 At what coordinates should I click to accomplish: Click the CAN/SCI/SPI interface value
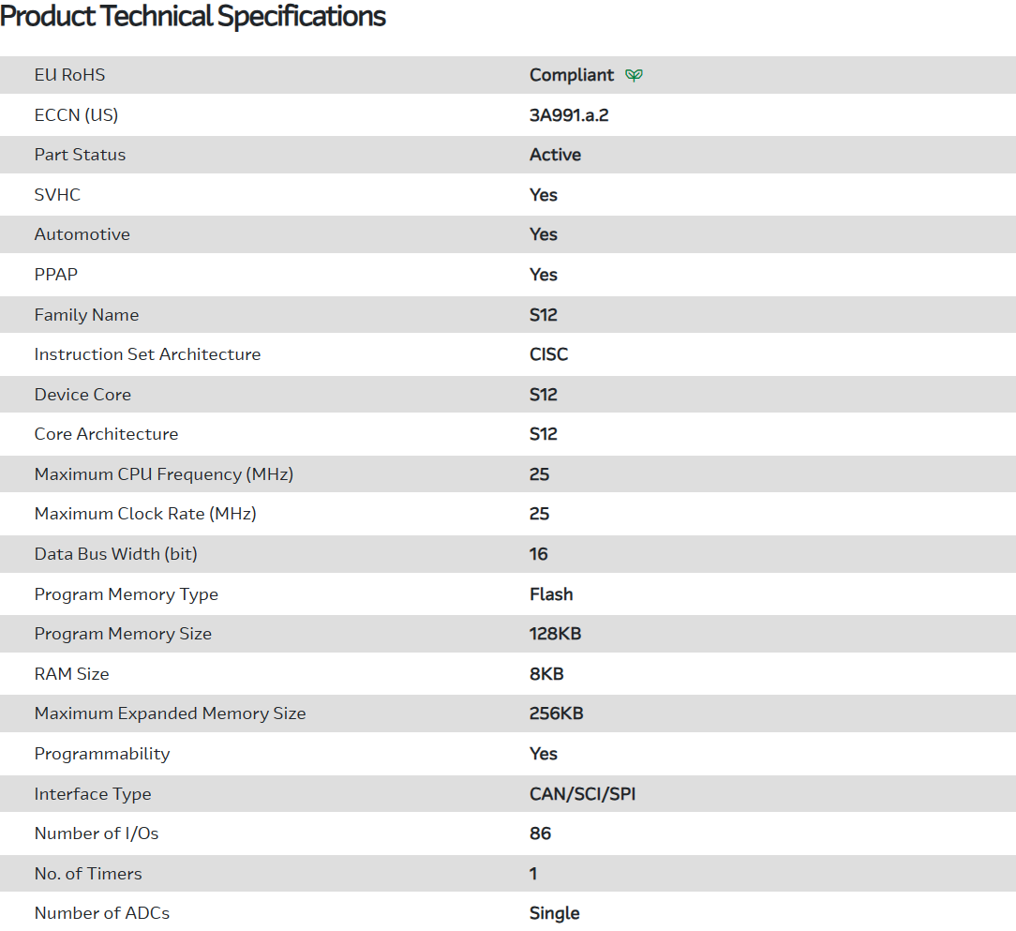pyautogui.click(x=583, y=794)
